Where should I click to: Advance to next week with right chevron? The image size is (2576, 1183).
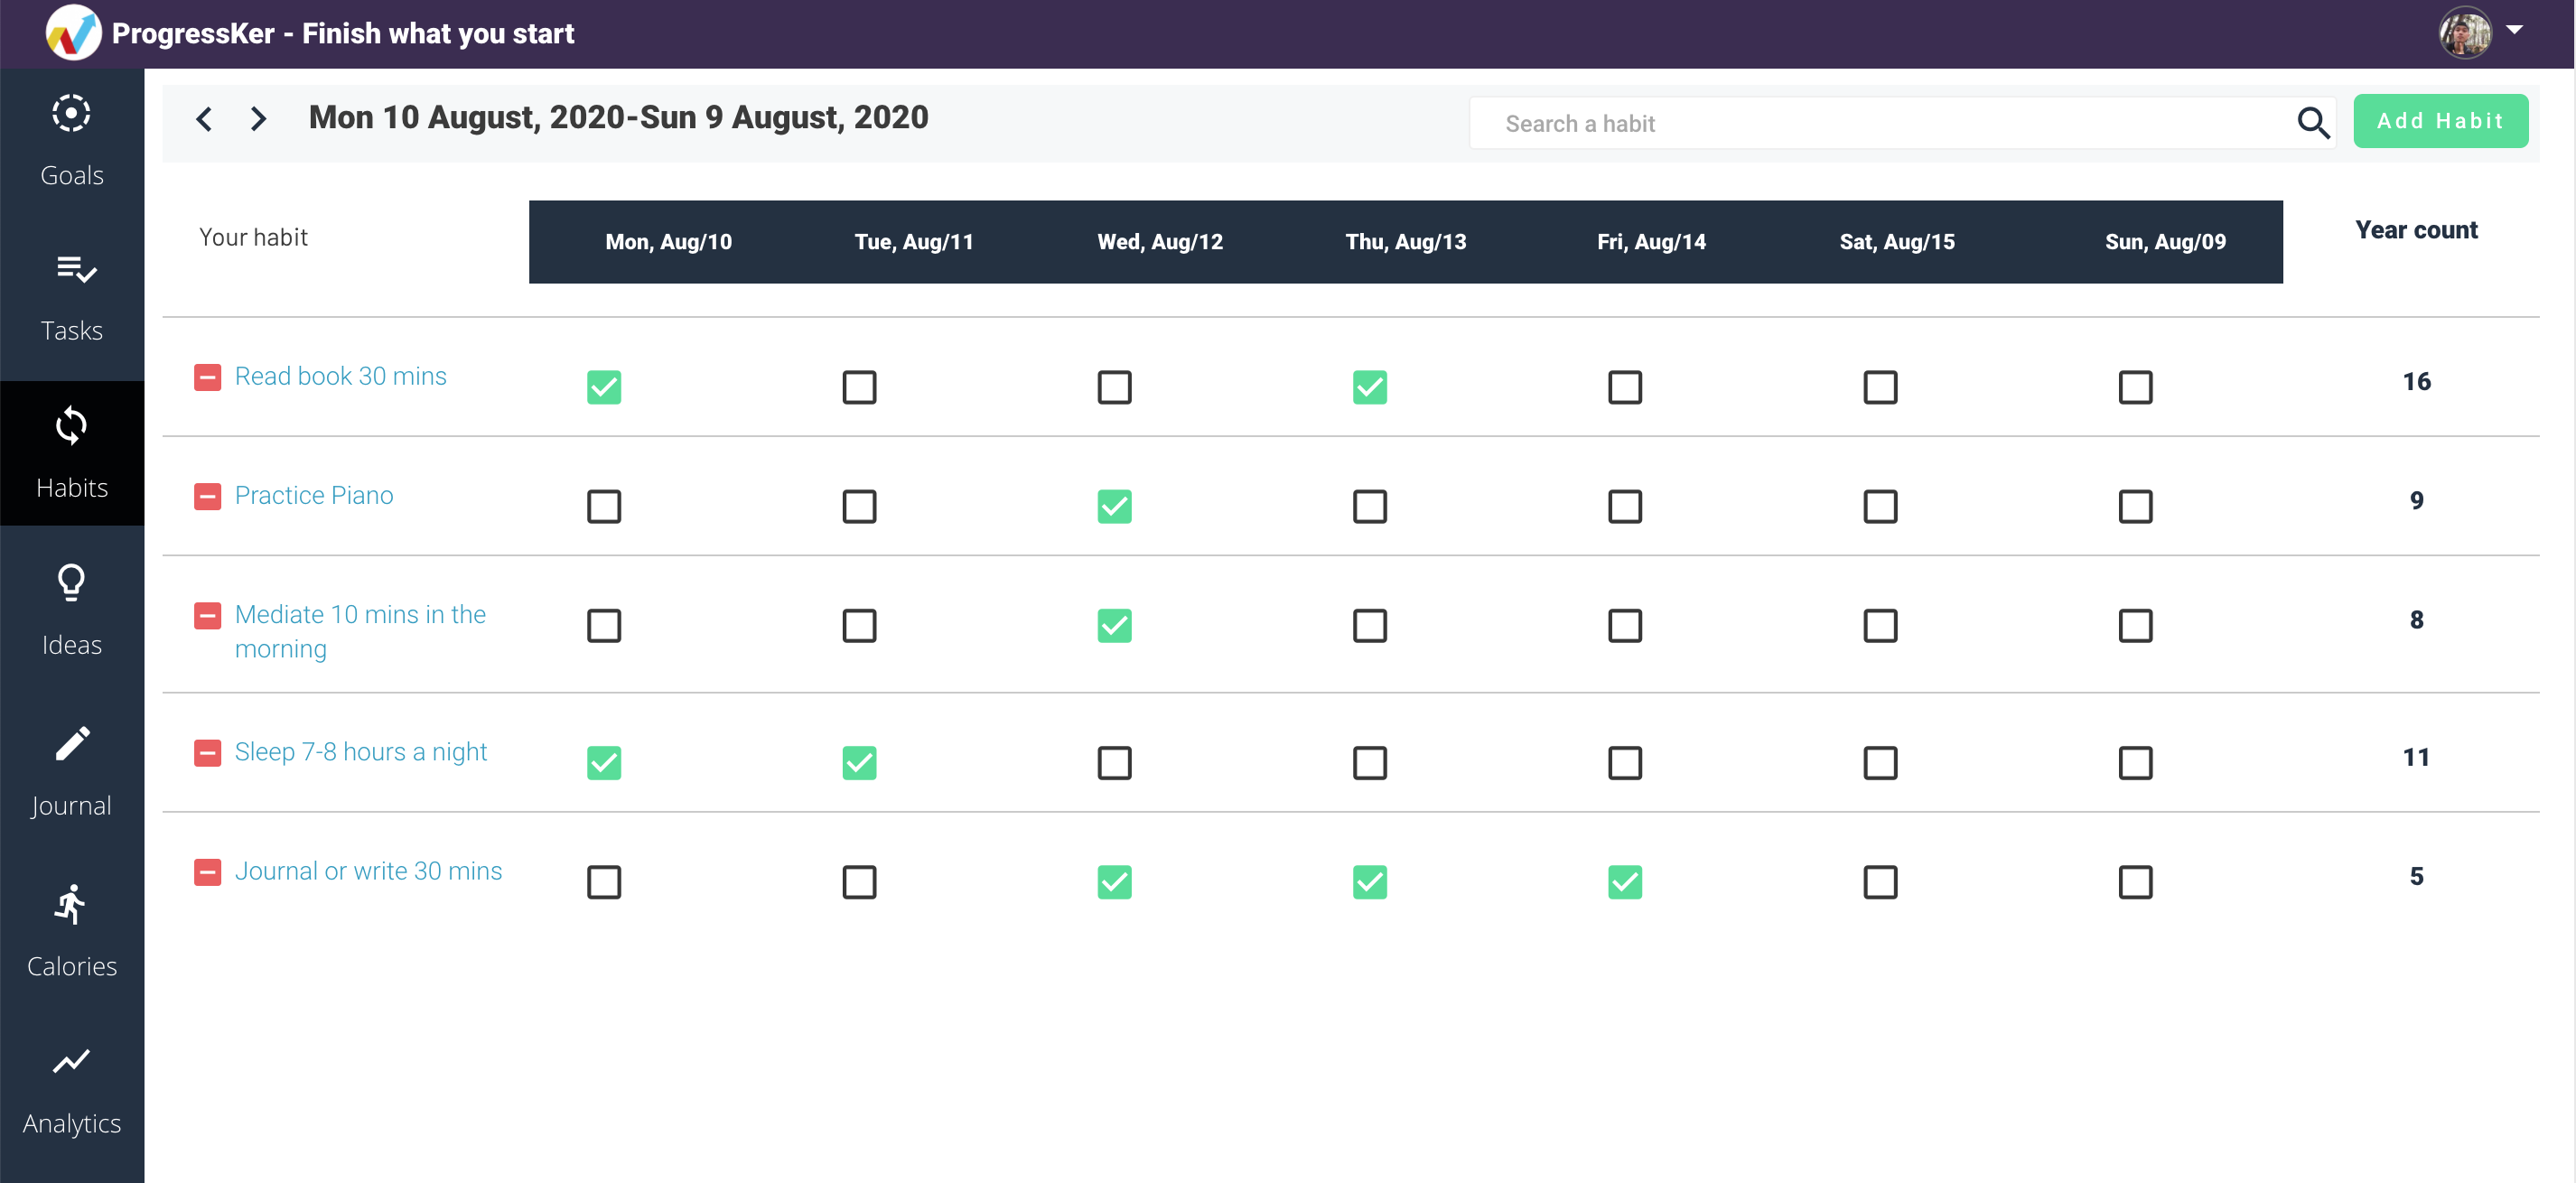258,120
